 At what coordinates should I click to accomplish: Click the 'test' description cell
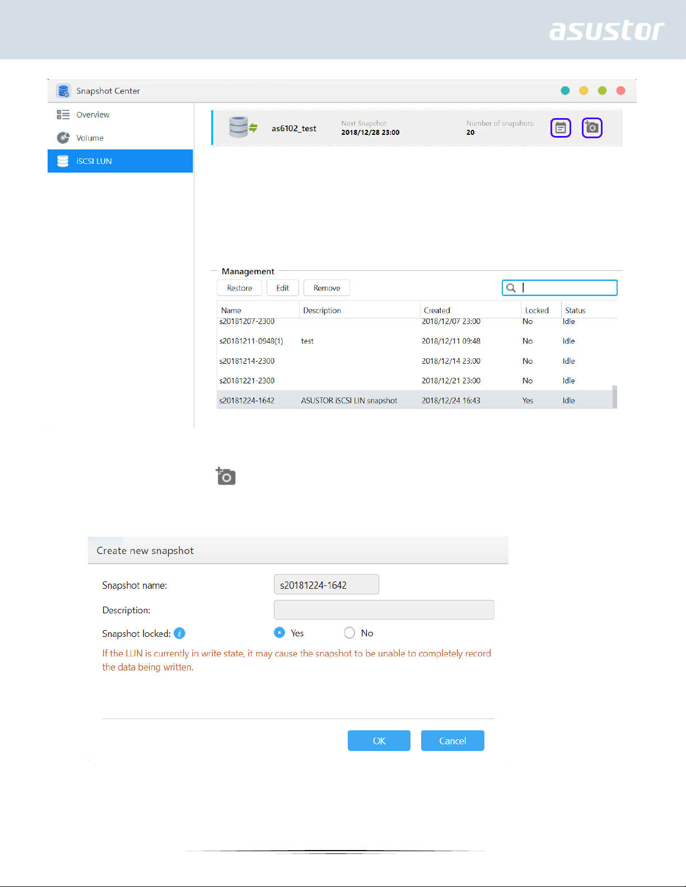[307, 341]
